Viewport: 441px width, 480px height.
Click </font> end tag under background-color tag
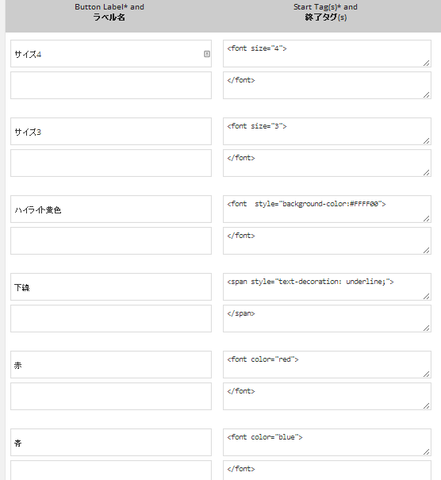pyautogui.click(x=327, y=241)
